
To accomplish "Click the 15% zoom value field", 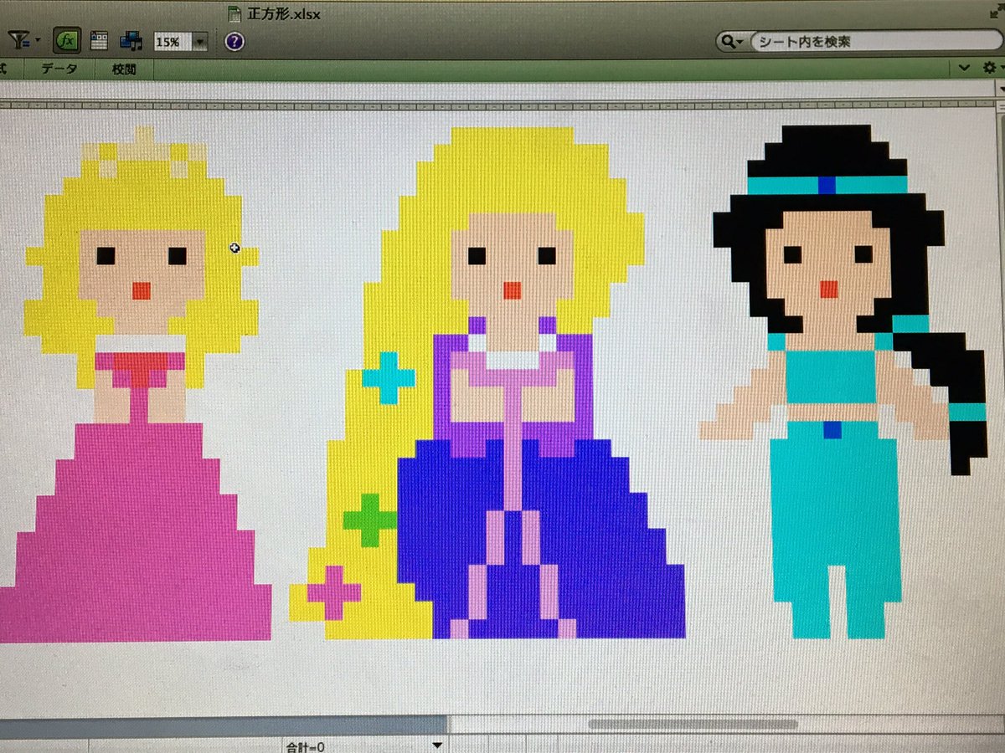I will tap(172, 41).
